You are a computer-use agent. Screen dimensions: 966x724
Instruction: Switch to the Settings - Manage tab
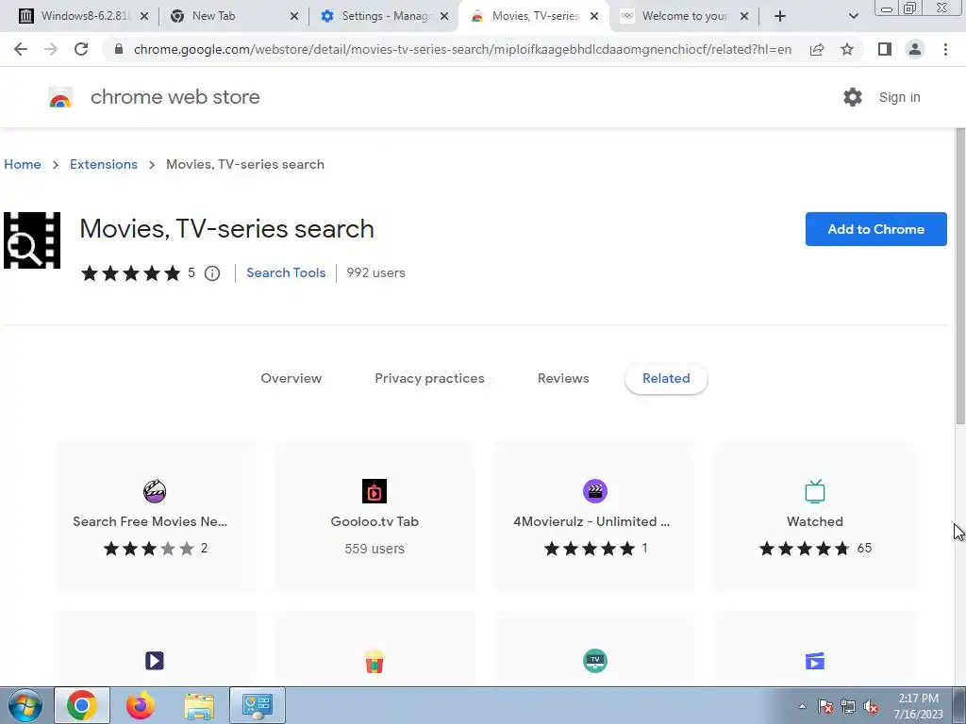pyautogui.click(x=386, y=16)
